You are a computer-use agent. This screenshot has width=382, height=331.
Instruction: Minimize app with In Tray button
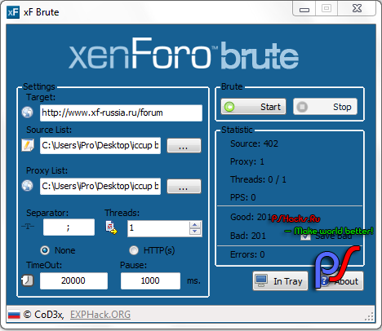tap(280, 281)
